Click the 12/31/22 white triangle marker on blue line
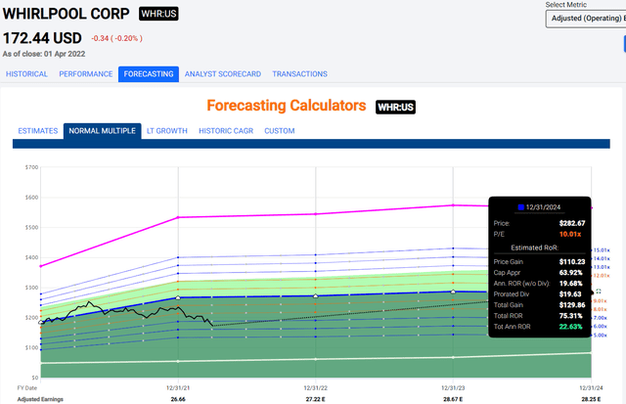Viewport: 626px width, 404px height. click(x=315, y=295)
